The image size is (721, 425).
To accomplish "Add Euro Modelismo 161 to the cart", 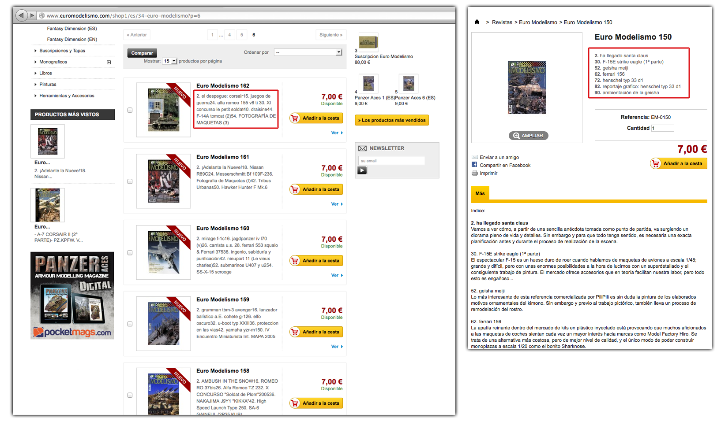I will click(x=316, y=189).
